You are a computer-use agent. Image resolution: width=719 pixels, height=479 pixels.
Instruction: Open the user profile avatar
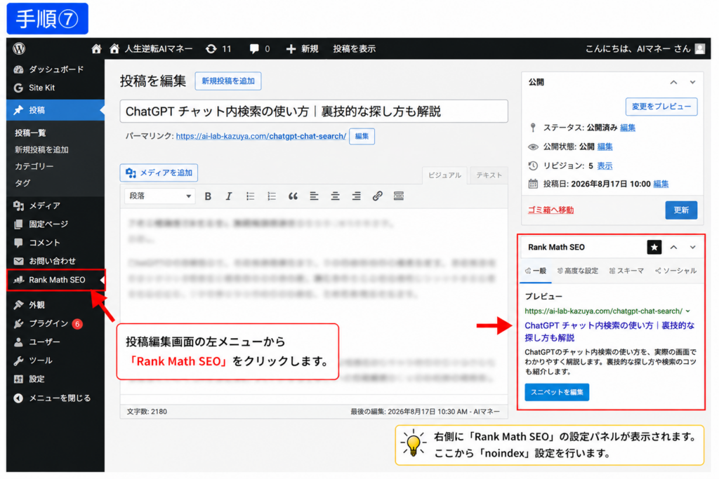coord(700,48)
